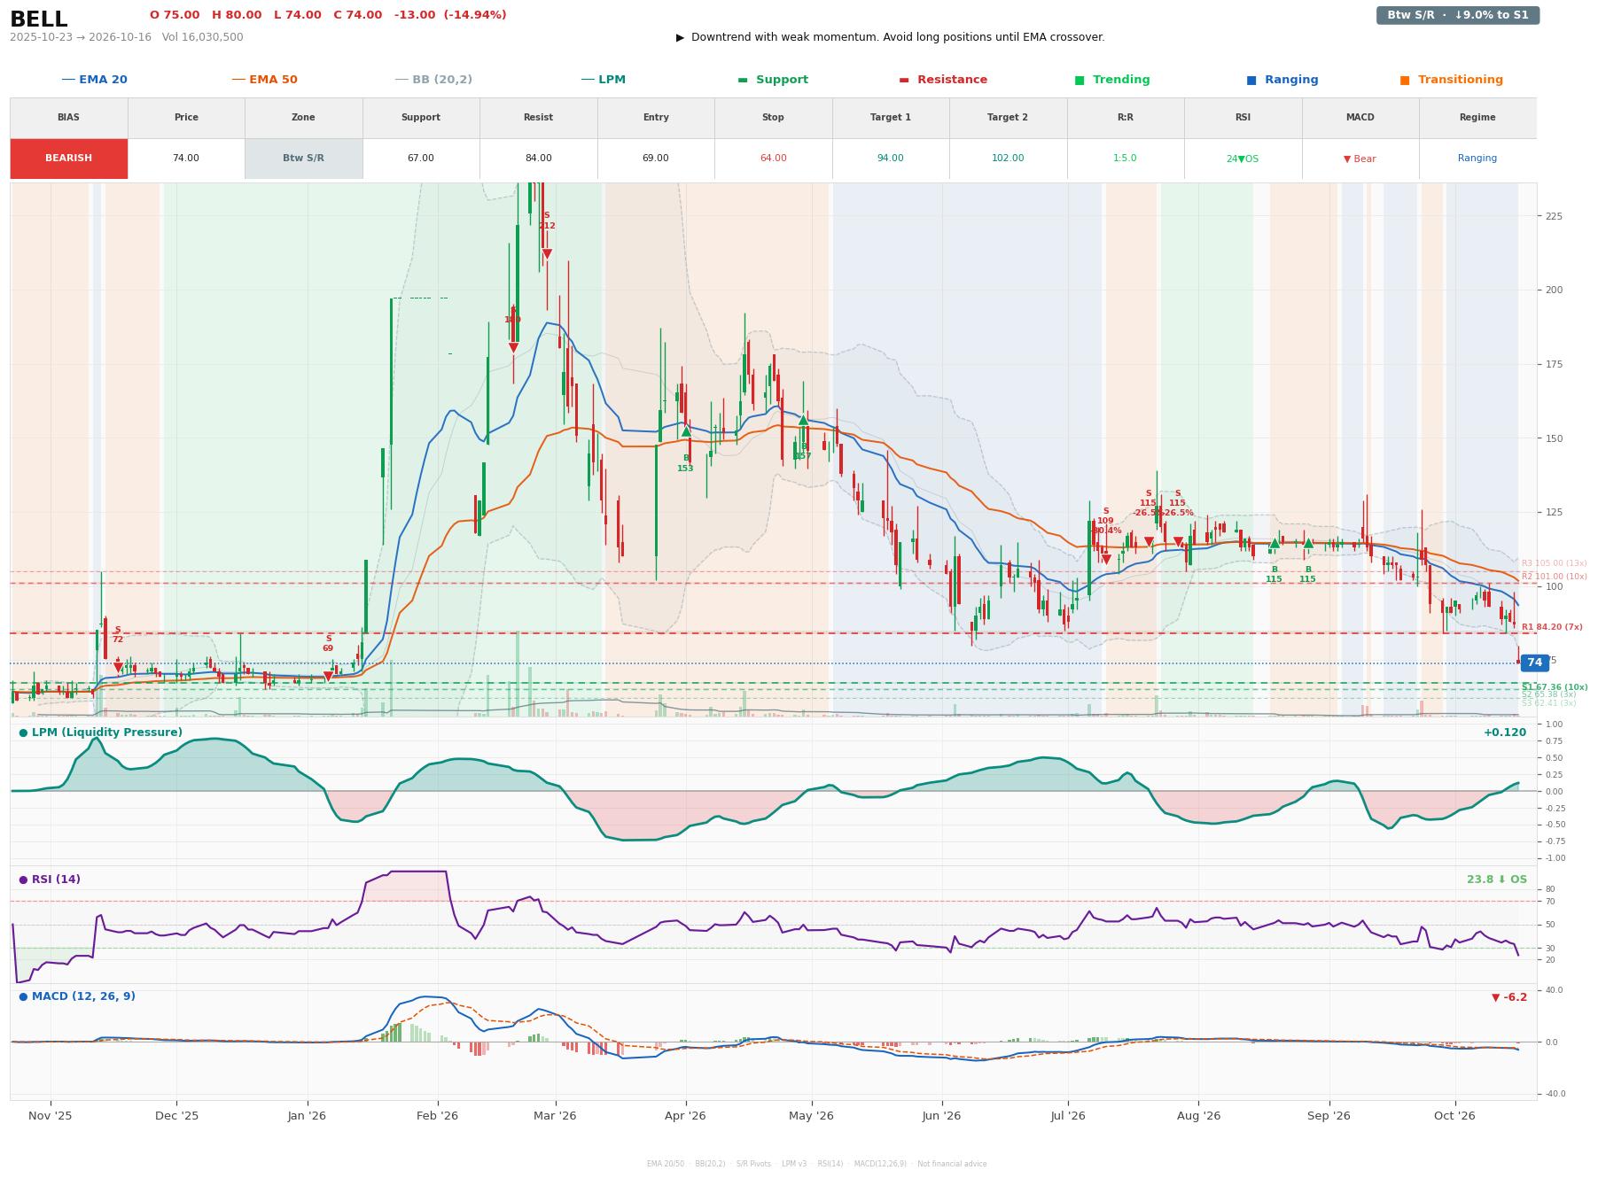Click the sell marker labeled S 109

coord(1106,560)
